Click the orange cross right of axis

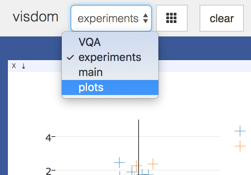[x=153, y=164]
